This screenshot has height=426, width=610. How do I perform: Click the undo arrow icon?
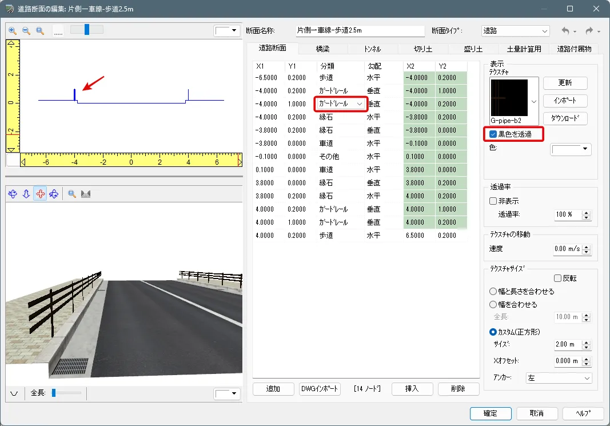pyautogui.click(x=565, y=30)
